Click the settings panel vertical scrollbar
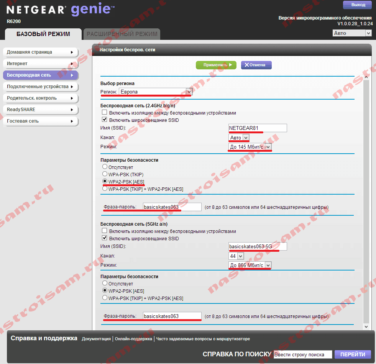This screenshot has height=364, width=376. [x=366, y=202]
